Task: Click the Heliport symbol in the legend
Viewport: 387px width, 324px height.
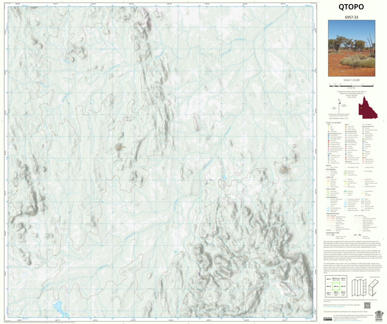Action: (363, 132)
